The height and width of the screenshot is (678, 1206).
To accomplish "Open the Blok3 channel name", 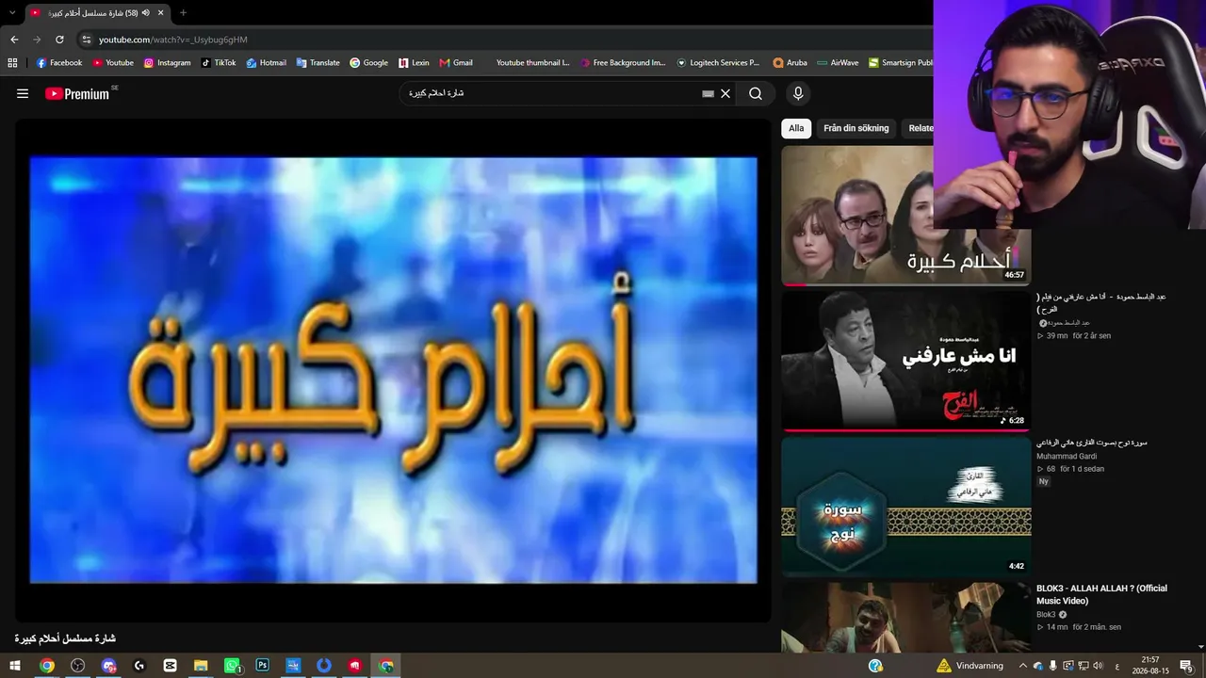I will [1046, 615].
